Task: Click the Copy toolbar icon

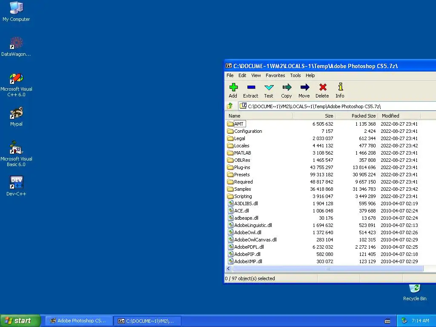Action: 287,87
